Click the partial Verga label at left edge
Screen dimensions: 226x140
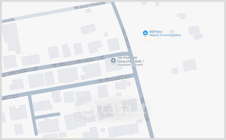pyautogui.click(x=10, y=97)
